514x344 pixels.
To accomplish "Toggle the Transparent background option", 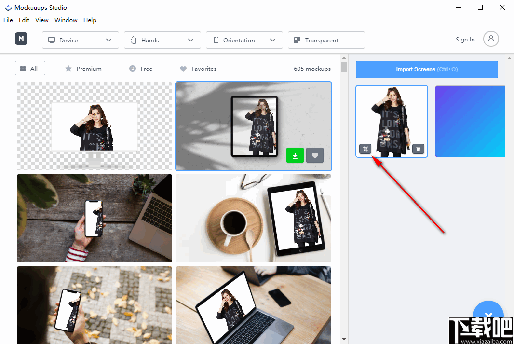I will coord(326,40).
